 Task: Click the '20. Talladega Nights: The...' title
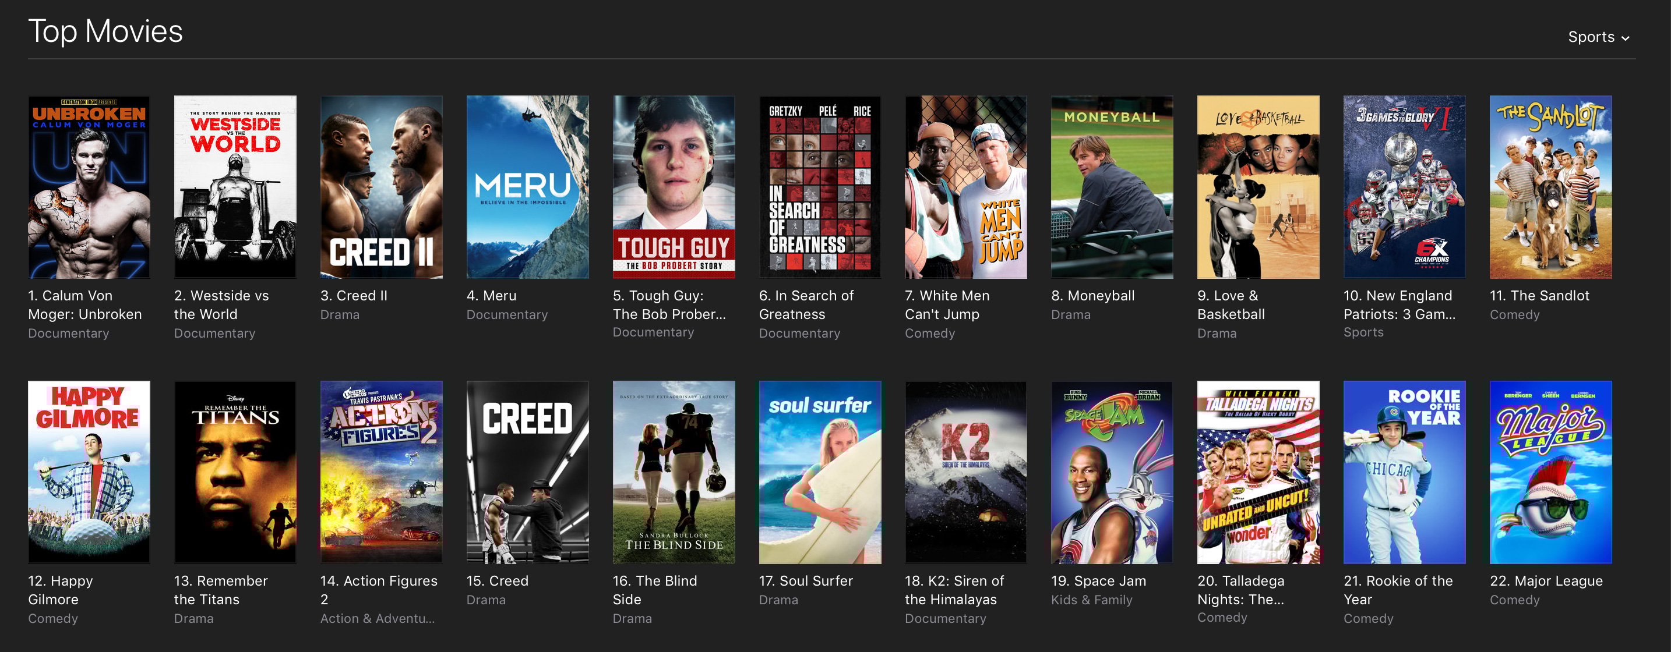click(x=1241, y=590)
